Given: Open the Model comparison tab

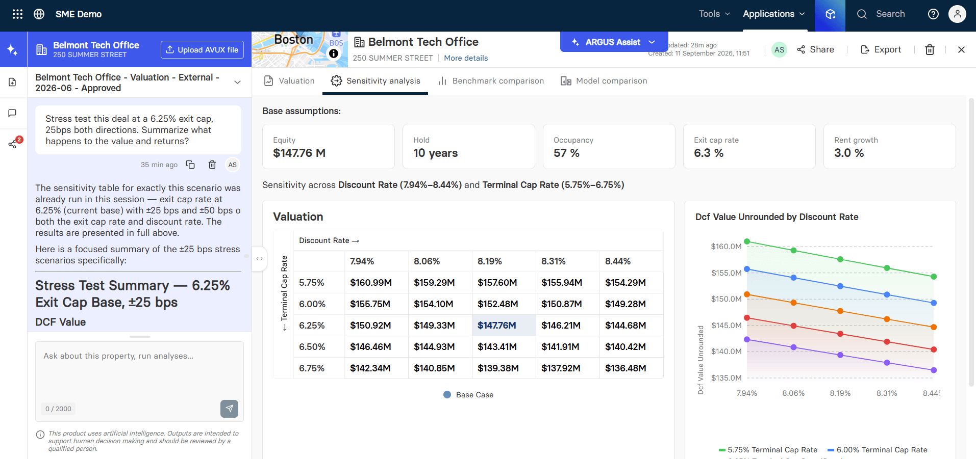Looking at the screenshot, I should pyautogui.click(x=604, y=81).
